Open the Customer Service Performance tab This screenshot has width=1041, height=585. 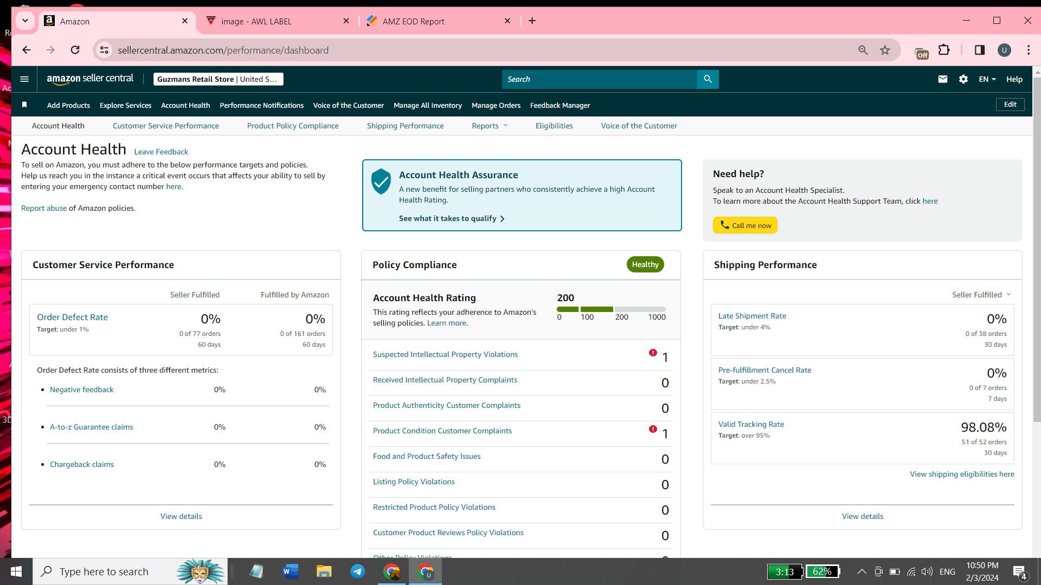166,126
